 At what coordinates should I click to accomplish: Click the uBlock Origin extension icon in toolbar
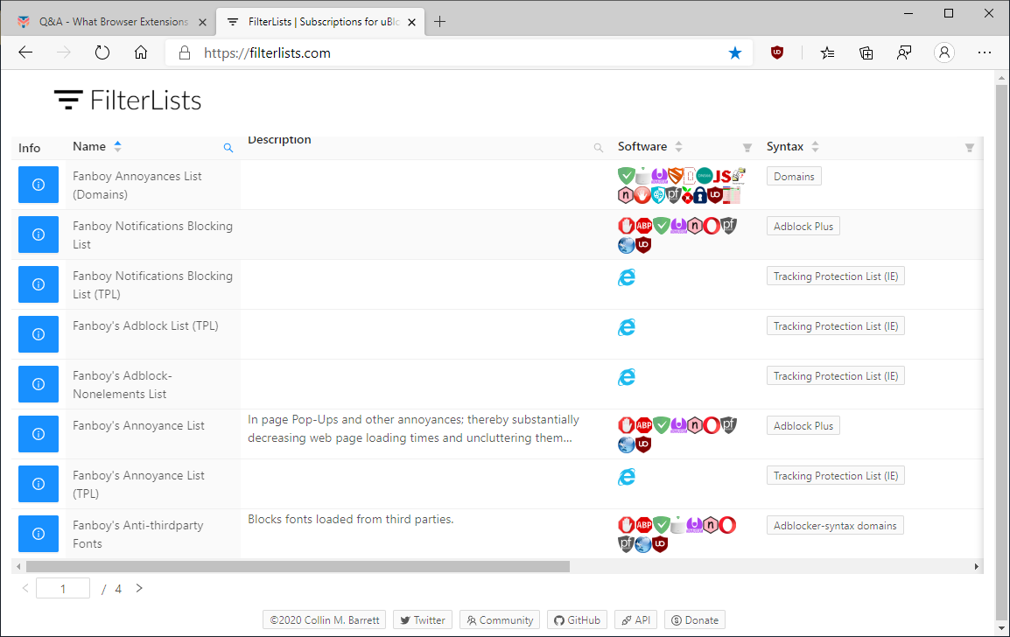tap(777, 52)
